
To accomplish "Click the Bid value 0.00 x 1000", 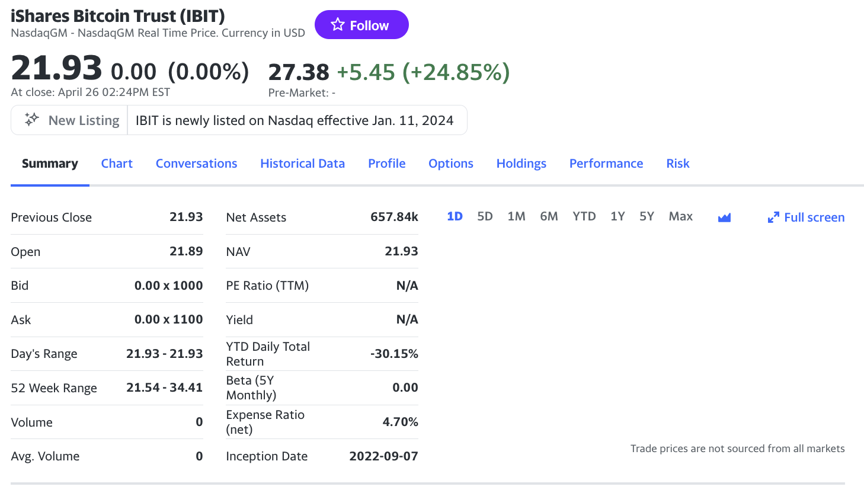I will (x=169, y=286).
